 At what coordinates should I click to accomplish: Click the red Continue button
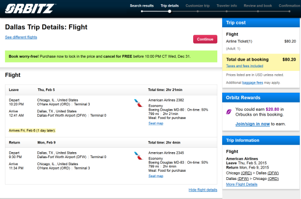tap(205, 39)
